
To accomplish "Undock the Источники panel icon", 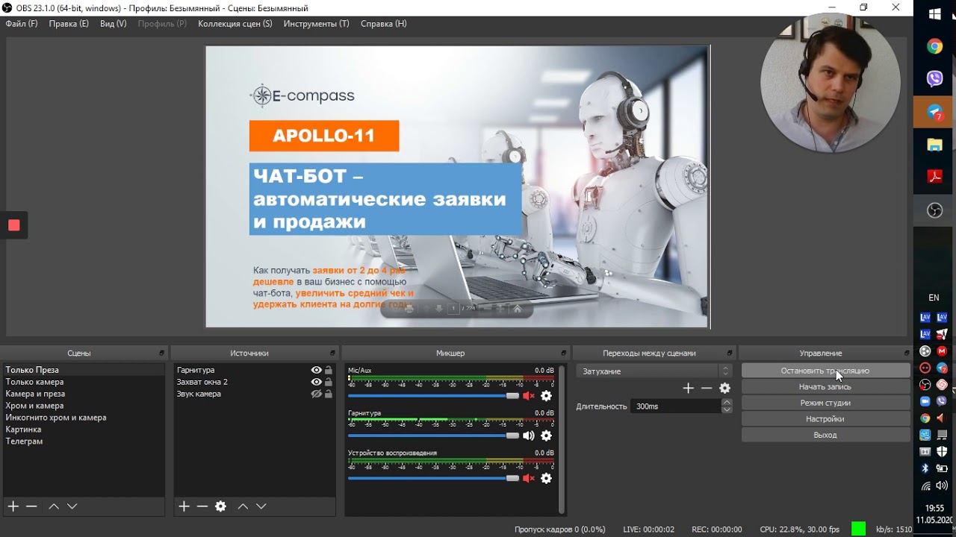I will (x=333, y=353).
